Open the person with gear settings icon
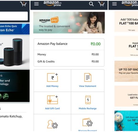Screen dimensions: 138x132 [x=53, y=124]
